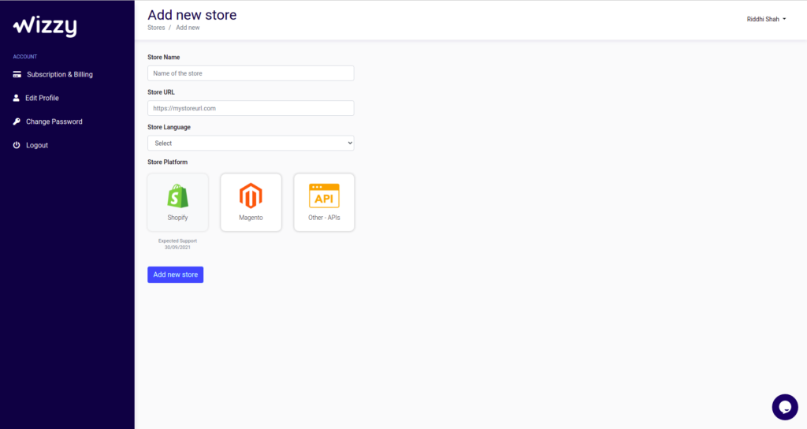807x429 pixels.
Task: Click the Edit Profile menu label
Action: tap(43, 98)
